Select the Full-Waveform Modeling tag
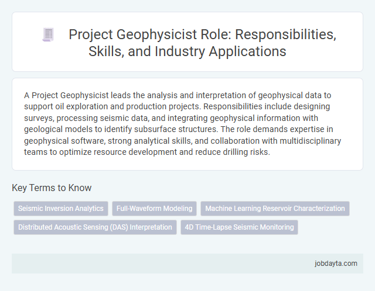The image size is (375, 291). 154,209
